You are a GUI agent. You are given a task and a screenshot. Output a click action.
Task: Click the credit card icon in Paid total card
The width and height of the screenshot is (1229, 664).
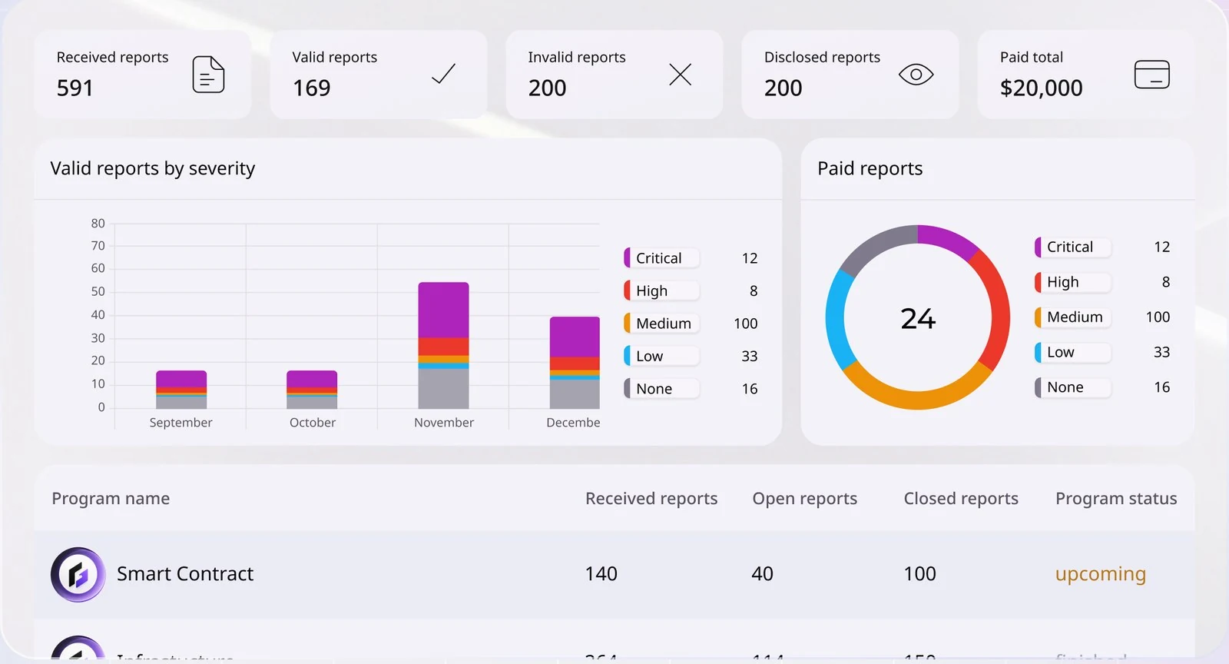1151,75
